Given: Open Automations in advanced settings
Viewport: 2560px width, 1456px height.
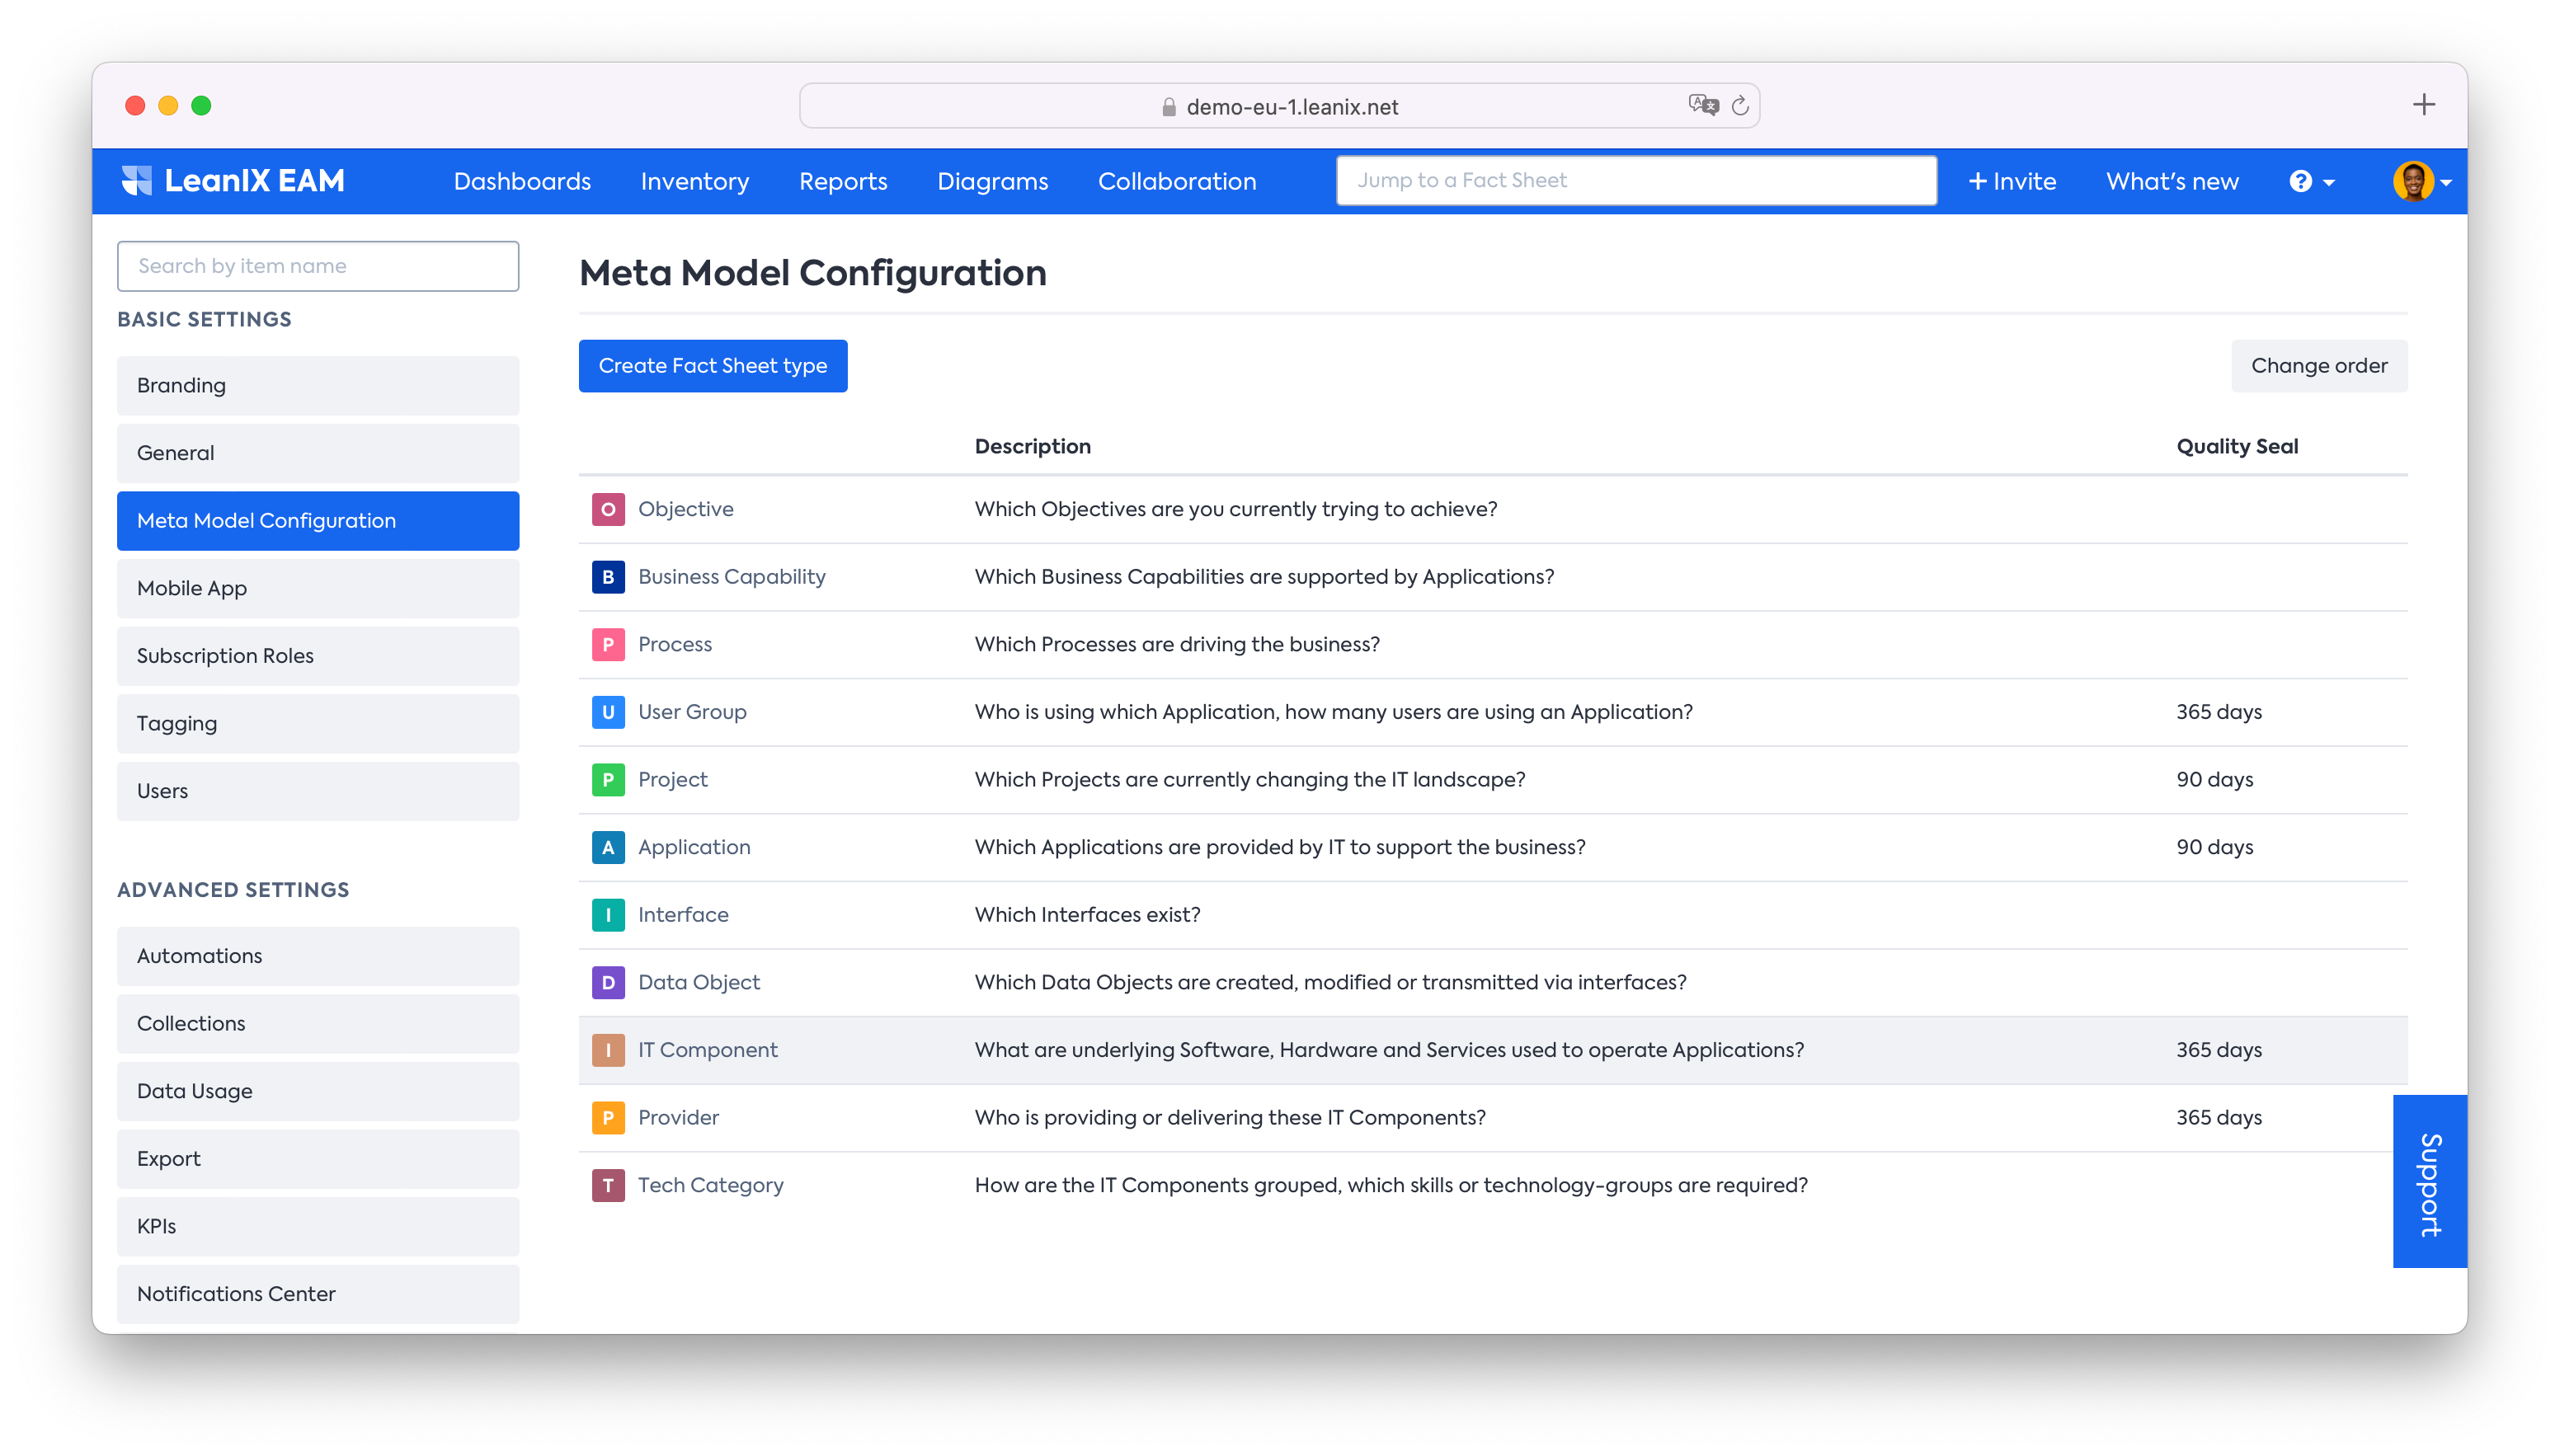Looking at the screenshot, I should [x=318, y=956].
